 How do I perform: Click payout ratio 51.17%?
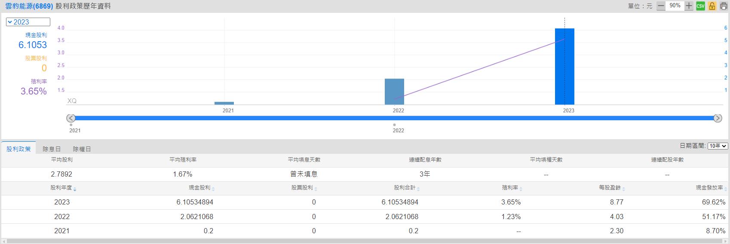[714, 217]
